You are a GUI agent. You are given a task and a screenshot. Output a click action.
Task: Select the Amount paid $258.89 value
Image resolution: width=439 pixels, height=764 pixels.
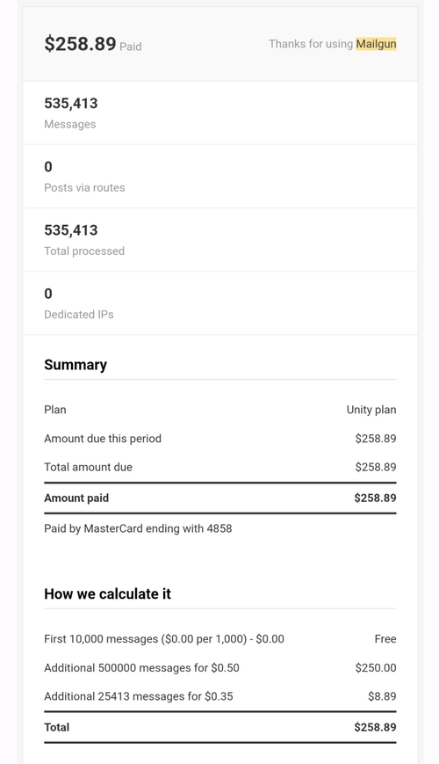pos(375,498)
